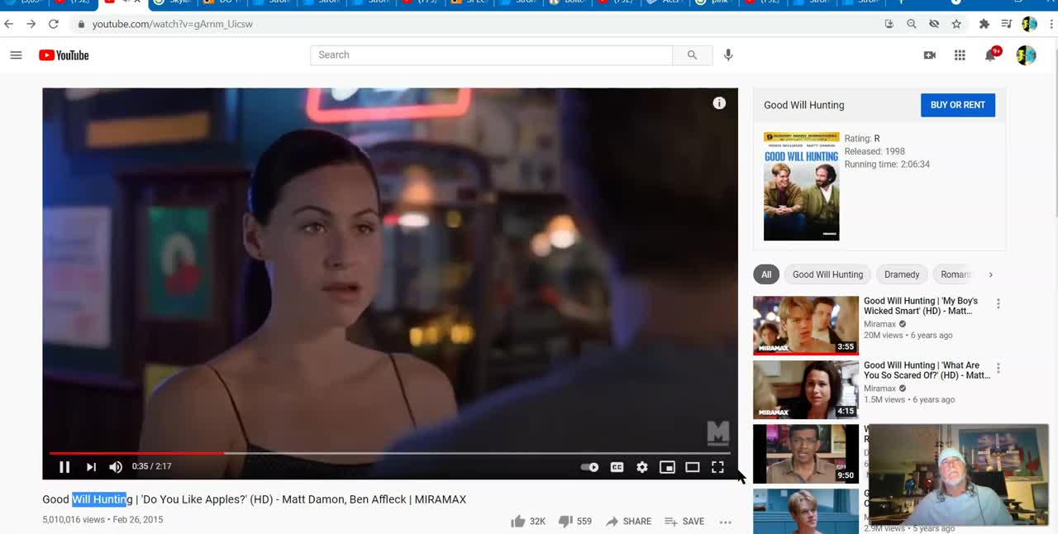Open the Create video camera icon
Screen dimensions: 1058x534
930,55
